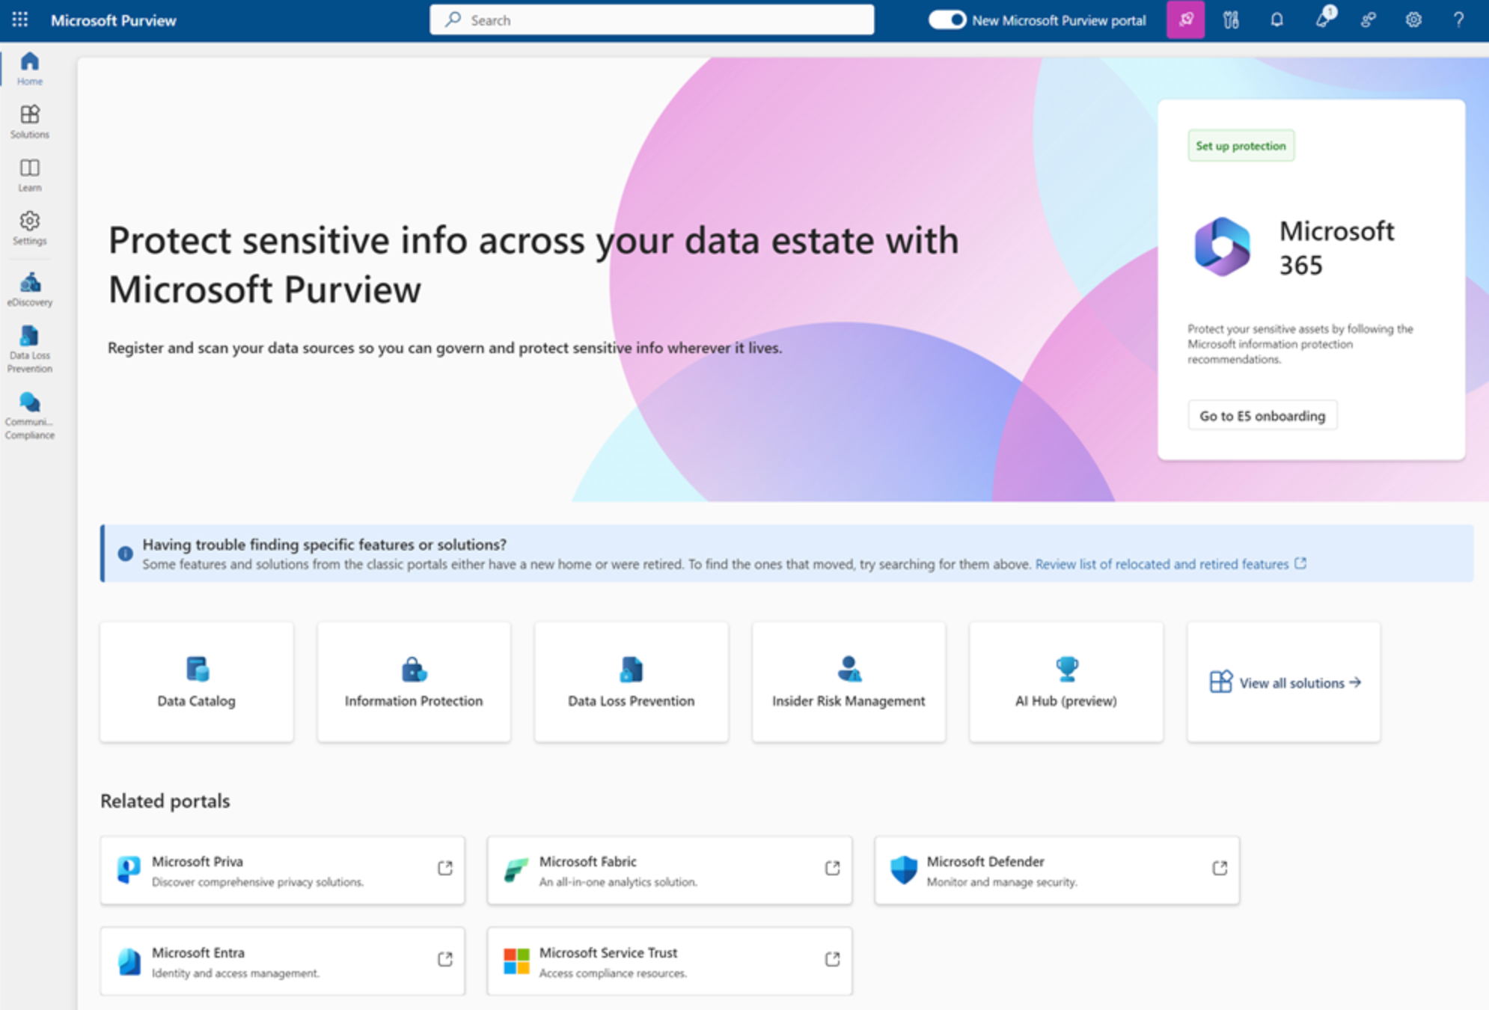
Task: Click the Microsoft Service Trust logo icon
Action: pyautogui.click(x=516, y=961)
